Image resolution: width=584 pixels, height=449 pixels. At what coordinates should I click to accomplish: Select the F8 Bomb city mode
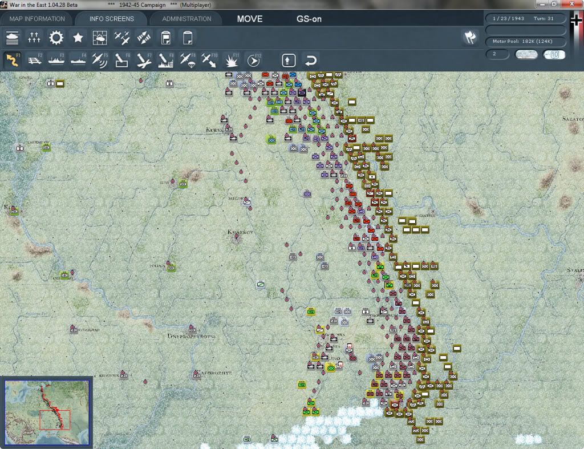pyautogui.click(x=166, y=60)
